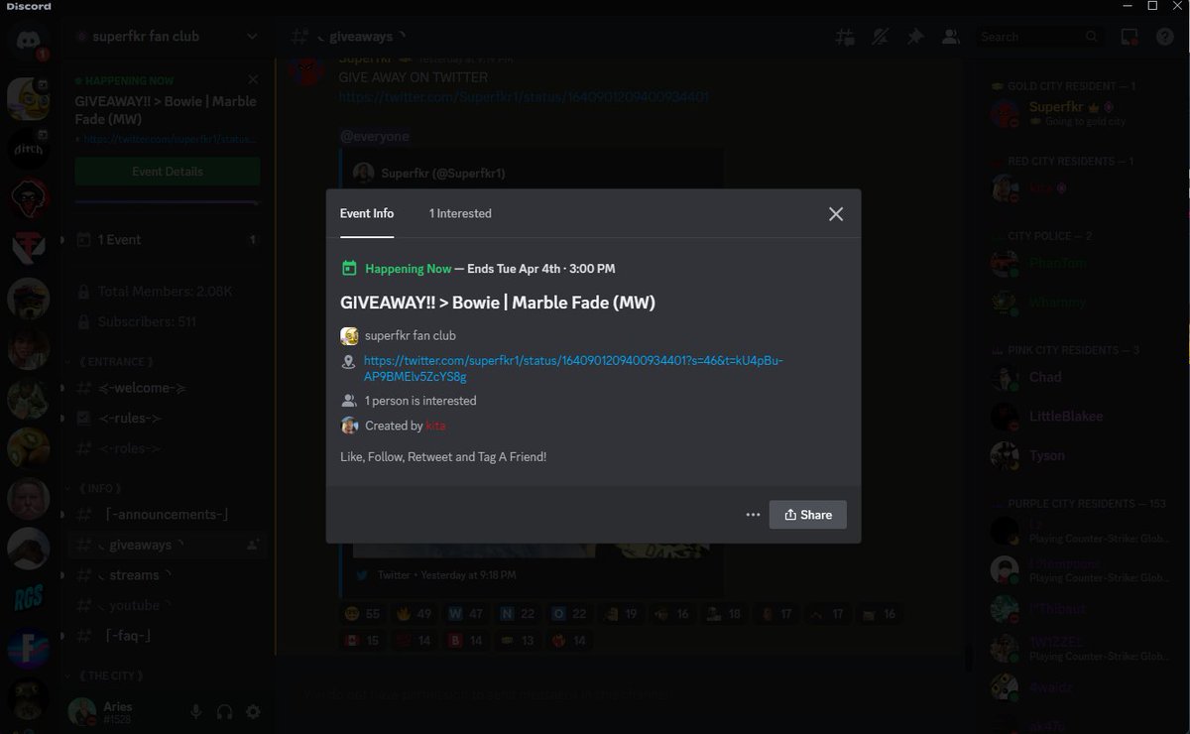
Task: Dismiss the Happening Now event banner
Action: [253, 79]
